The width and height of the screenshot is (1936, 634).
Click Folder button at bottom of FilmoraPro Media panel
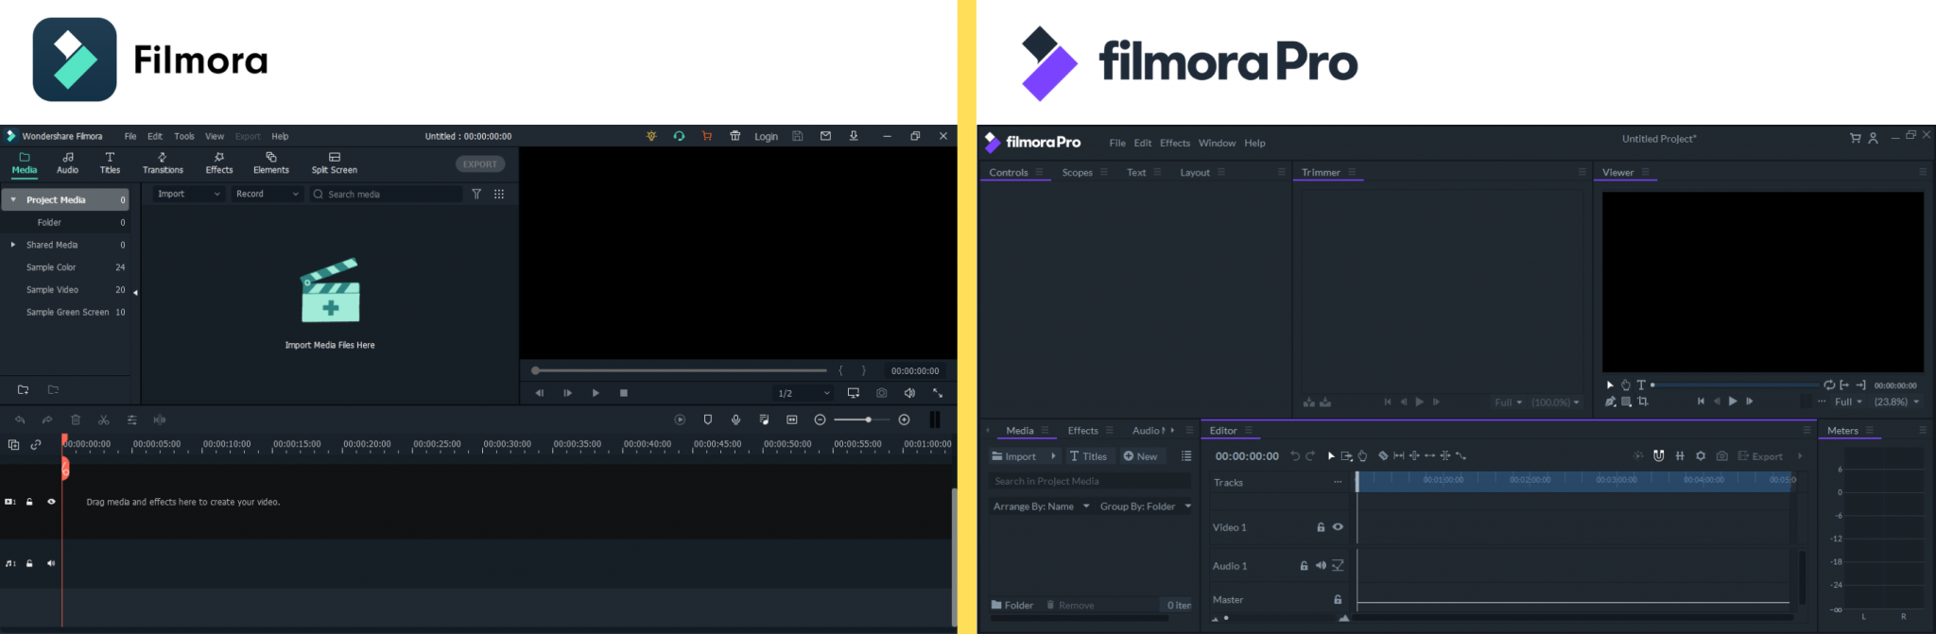pos(1012,605)
